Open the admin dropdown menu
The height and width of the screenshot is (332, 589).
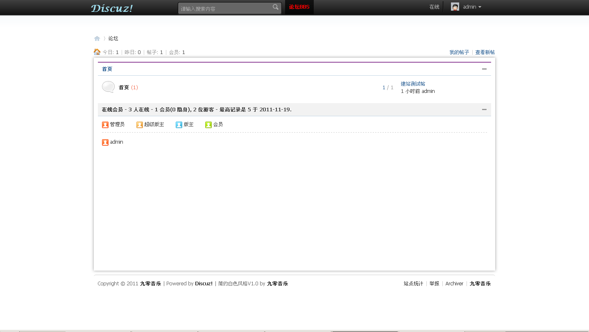click(472, 7)
